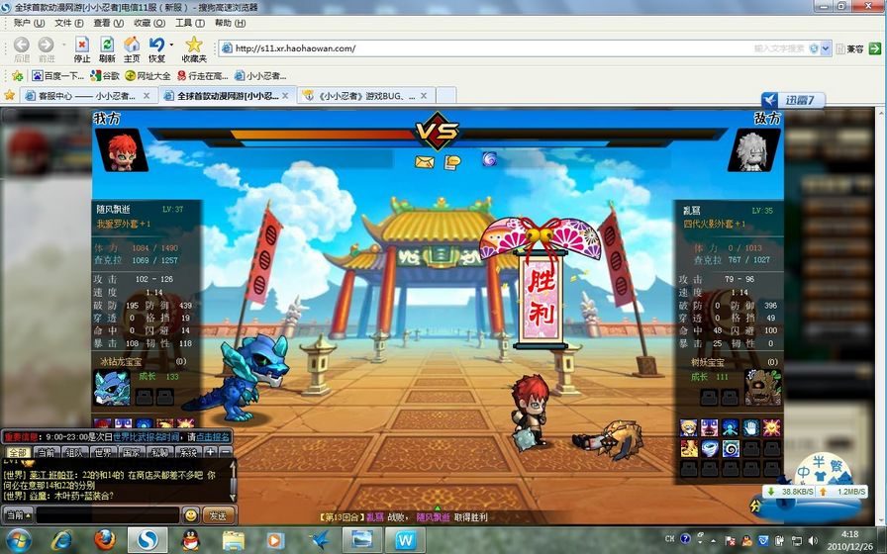Click the green go arrow beside search
The image size is (887, 554).
pos(875,48)
